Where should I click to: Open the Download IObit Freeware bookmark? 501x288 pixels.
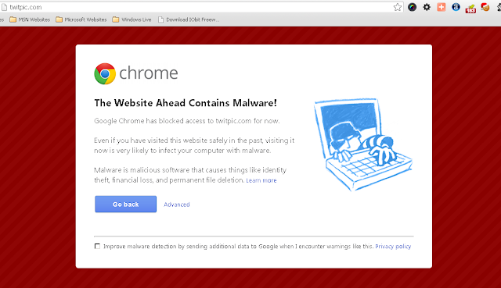[189, 20]
